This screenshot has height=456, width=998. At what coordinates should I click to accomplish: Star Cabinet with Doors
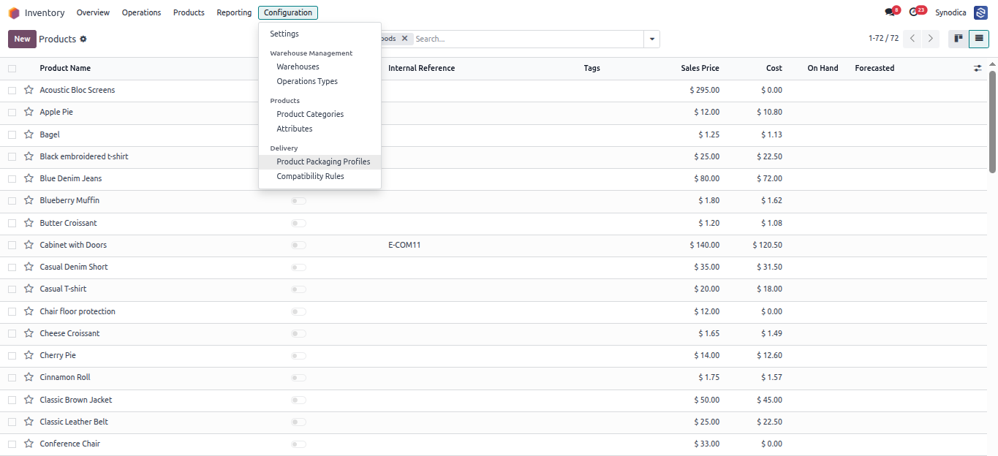point(29,245)
